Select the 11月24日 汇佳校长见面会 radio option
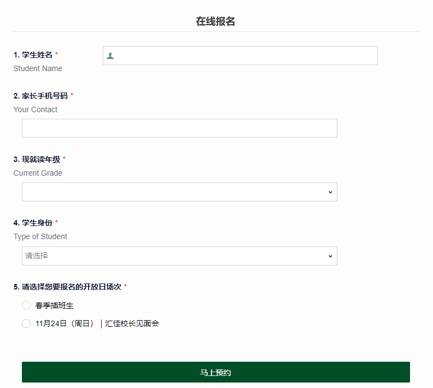This screenshot has width=433, height=388. (26, 323)
